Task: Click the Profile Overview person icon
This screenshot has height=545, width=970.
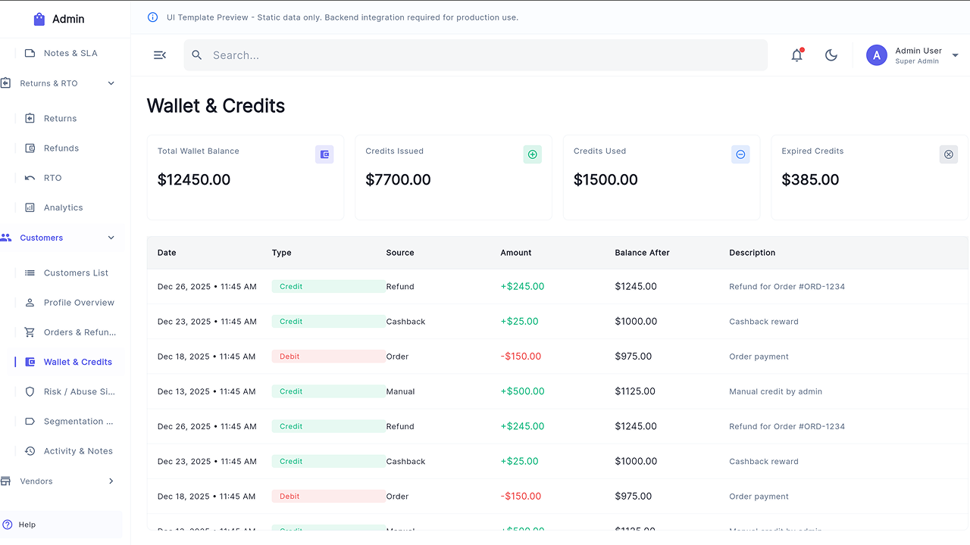Action: (x=30, y=303)
